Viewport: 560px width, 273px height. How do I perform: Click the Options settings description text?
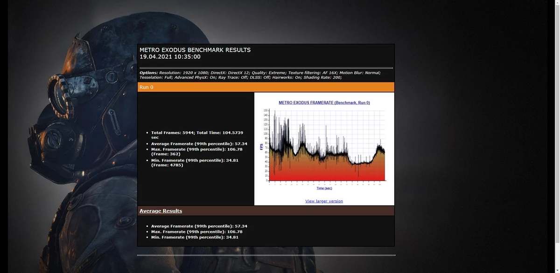(x=260, y=75)
